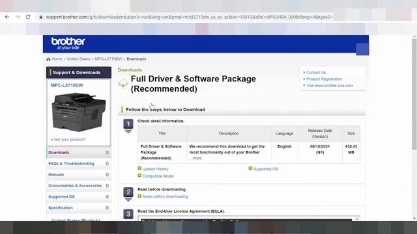This screenshot has width=417, height=234.
Task: Visit www.brother-usa.com link
Action: (330, 85)
